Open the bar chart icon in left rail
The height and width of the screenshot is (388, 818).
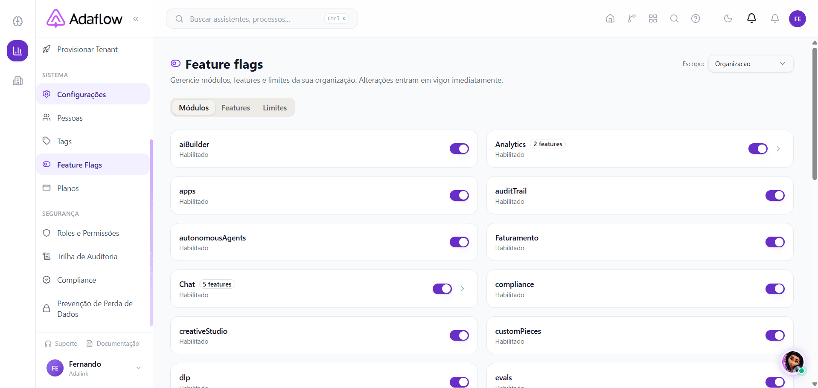click(x=17, y=51)
